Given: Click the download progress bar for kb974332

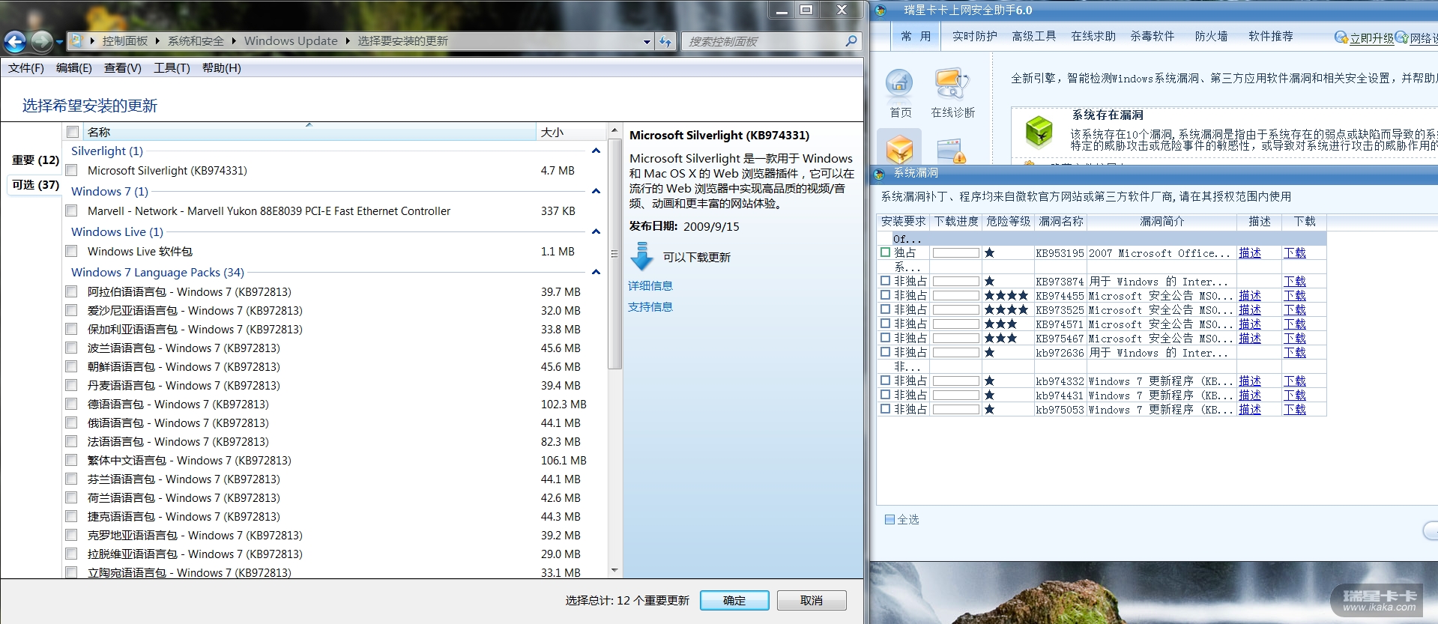Looking at the screenshot, I should point(955,381).
